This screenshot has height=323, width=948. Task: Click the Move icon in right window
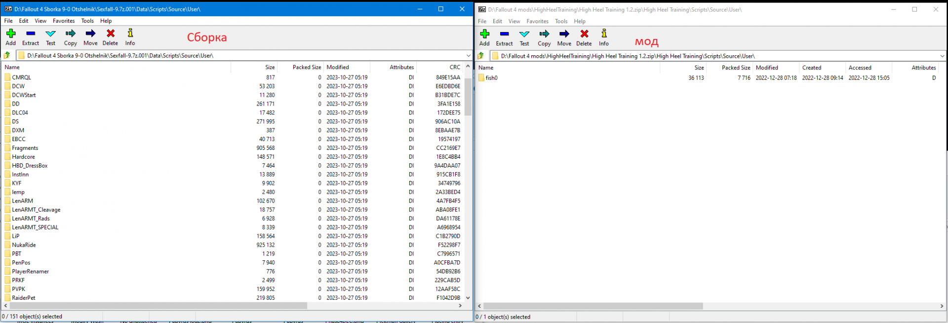click(x=564, y=34)
